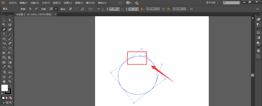Open the arrange documents dropdown
Screen dimensions: 262x106
pyautogui.click(x=129, y=3)
